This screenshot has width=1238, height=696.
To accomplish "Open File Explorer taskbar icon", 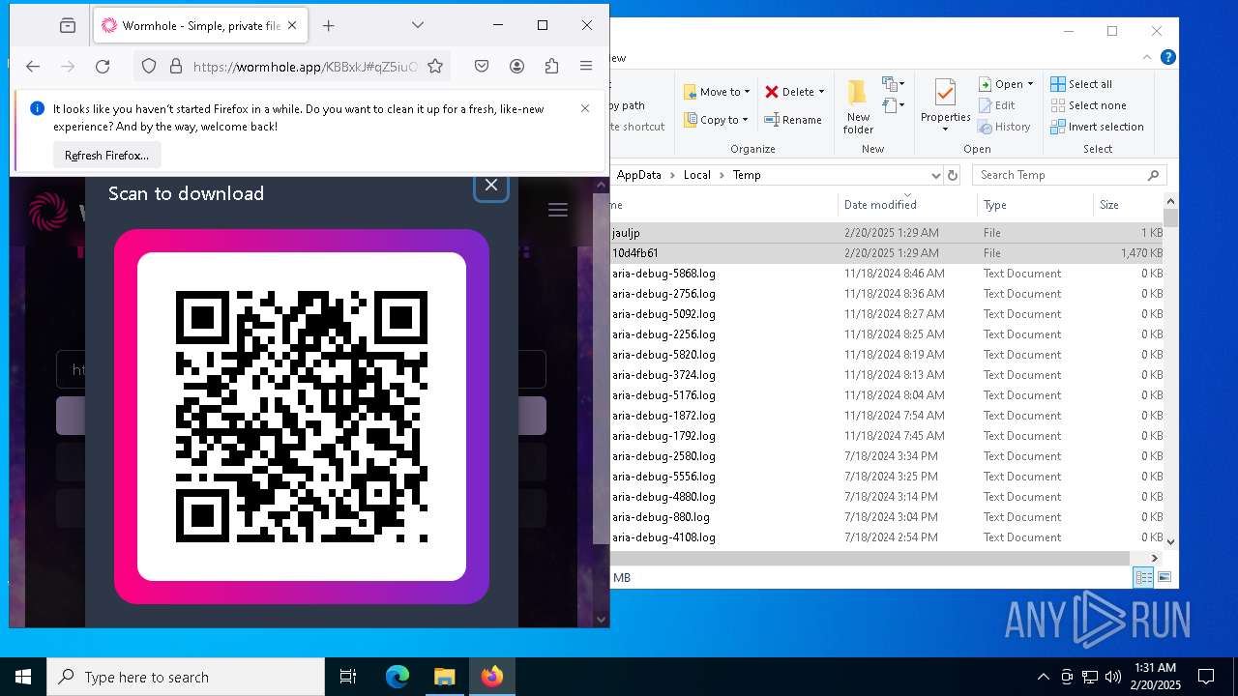I will [x=444, y=677].
